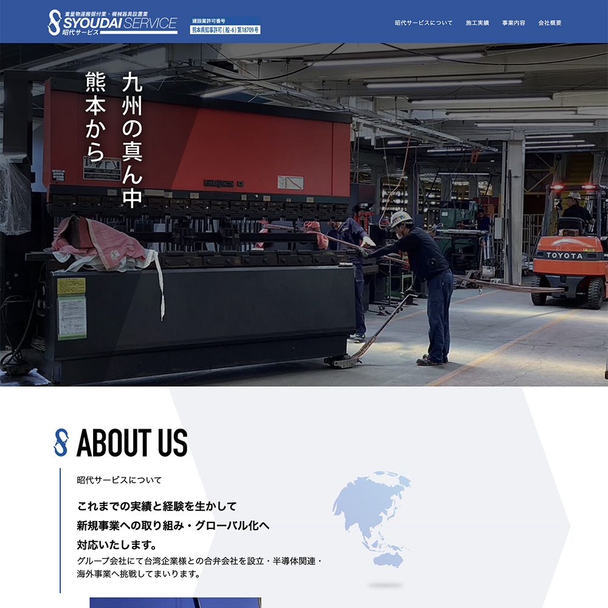Go to the 施工実績 menu item
The image size is (608, 608).
click(x=477, y=23)
